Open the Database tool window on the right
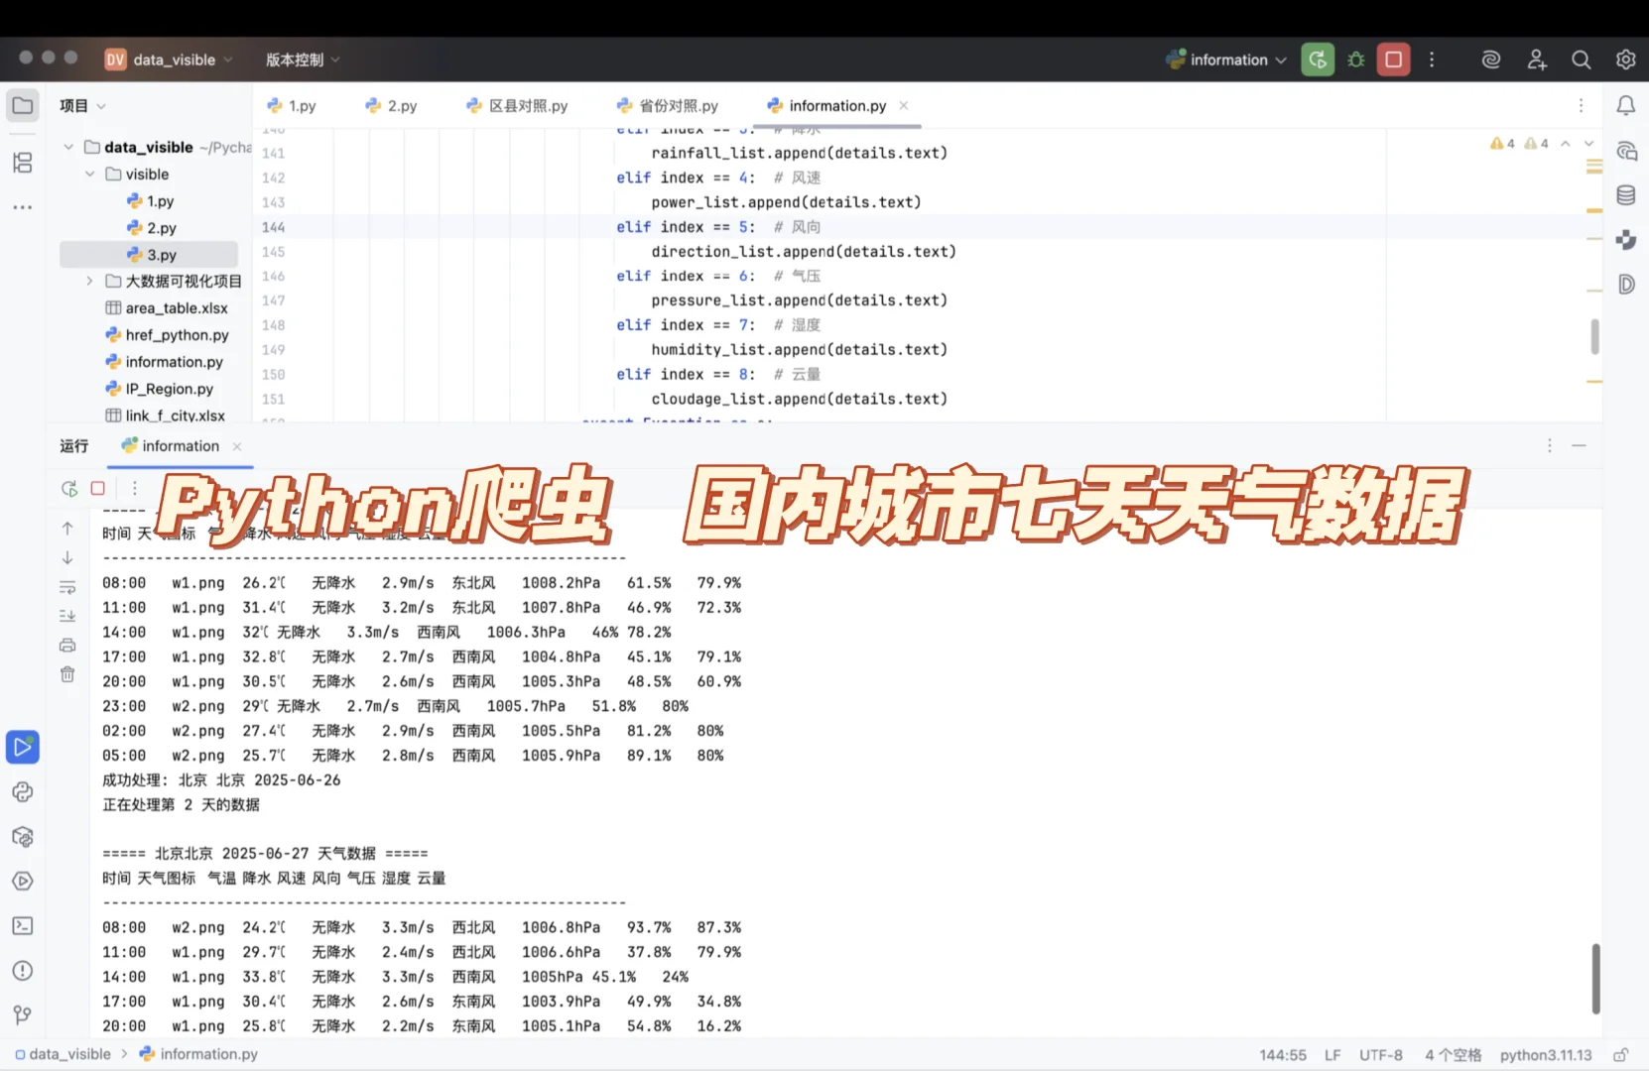1649x1071 pixels. pos(1626,195)
